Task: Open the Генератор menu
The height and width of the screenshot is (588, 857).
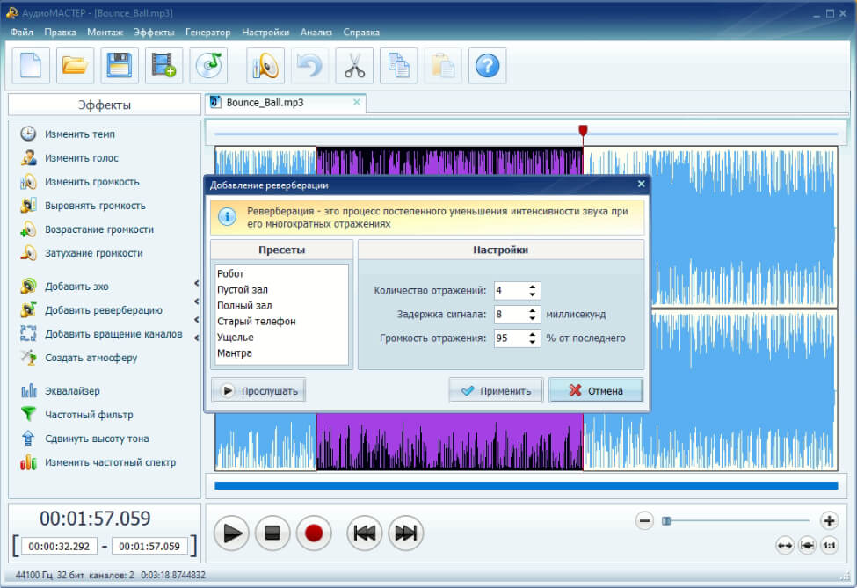Action: [207, 33]
